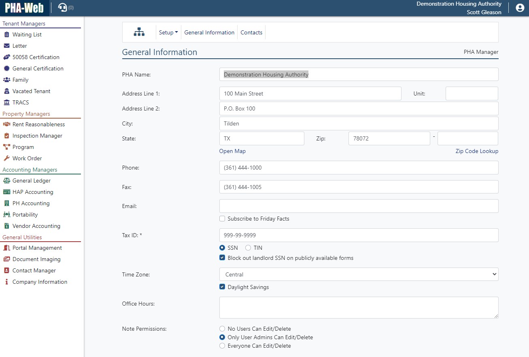Viewport: 529px width, 357px height.
Task: Click the Address Line 2 field
Action: [x=359, y=108]
